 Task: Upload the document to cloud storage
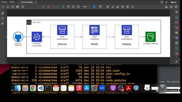13,7
